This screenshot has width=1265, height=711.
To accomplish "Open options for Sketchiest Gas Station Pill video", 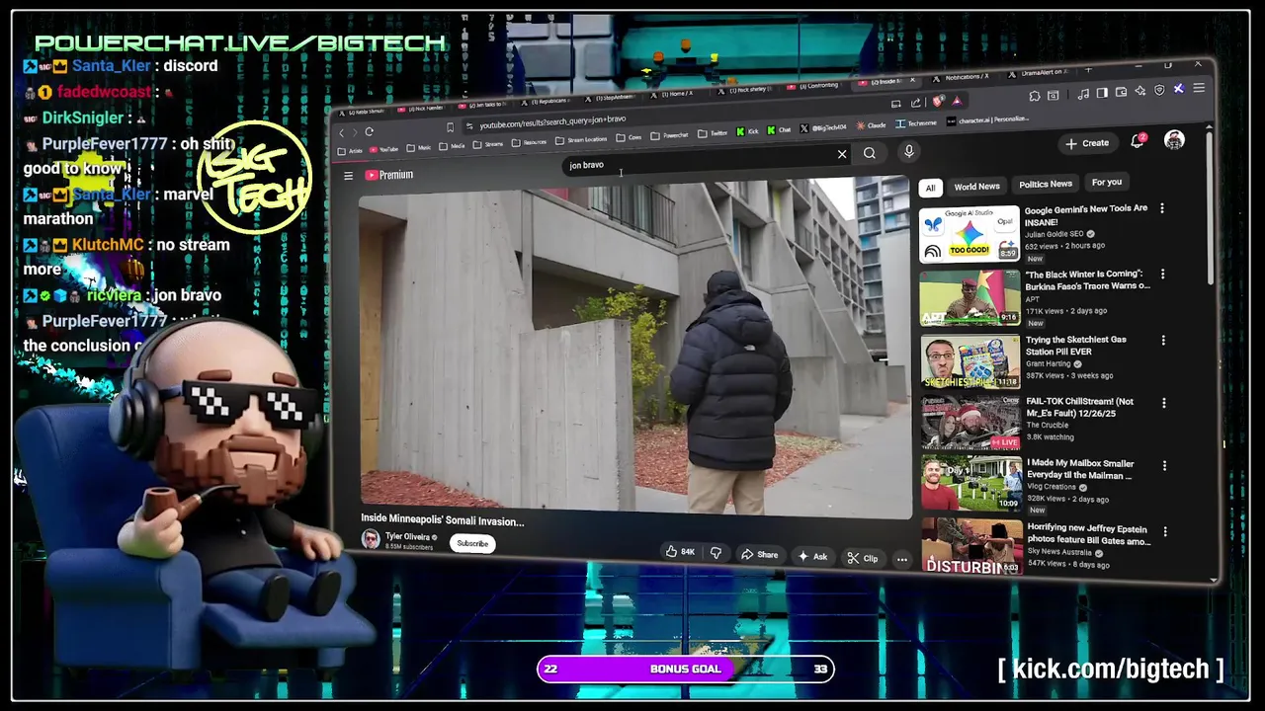I will pyautogui.click(x=1163, y=340).
